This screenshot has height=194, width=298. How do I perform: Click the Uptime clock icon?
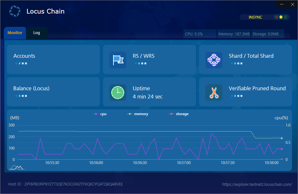click(x=118, y=92)
